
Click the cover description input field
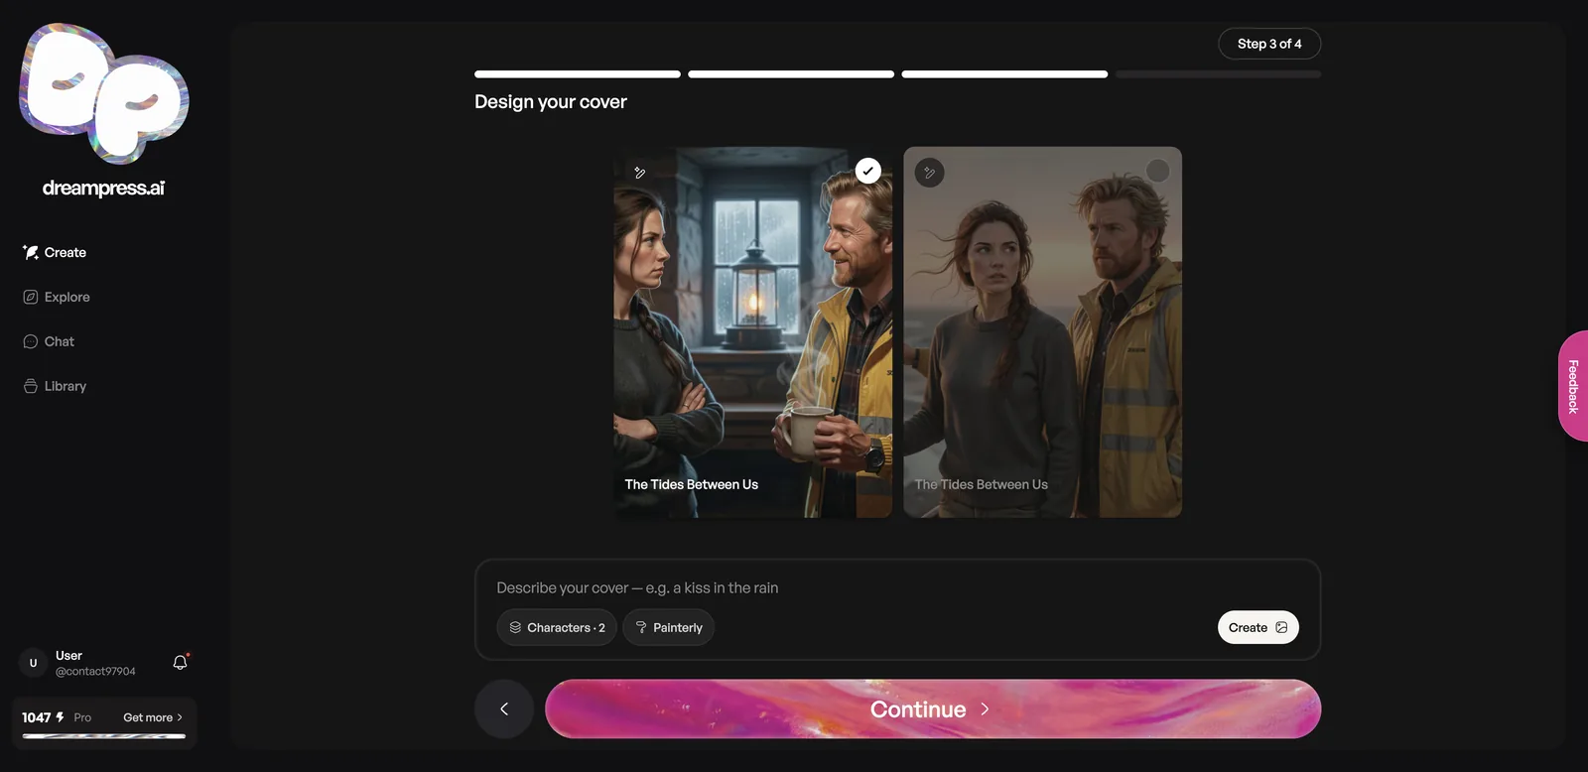point(897,587)
